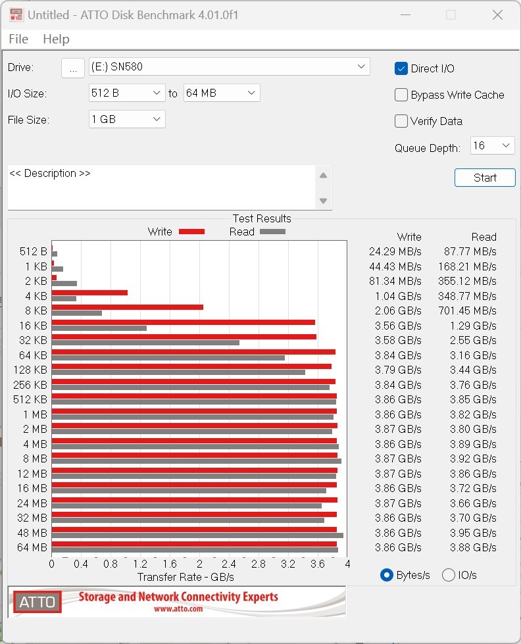The height and width of the screenshot is (644, 521).
Task: Open the Queue Depth dropdown set to 16
Action: [x=492, y=145]
